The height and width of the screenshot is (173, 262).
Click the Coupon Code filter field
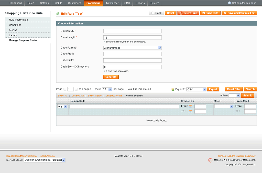pyautogui.click(x=124, y=106)
